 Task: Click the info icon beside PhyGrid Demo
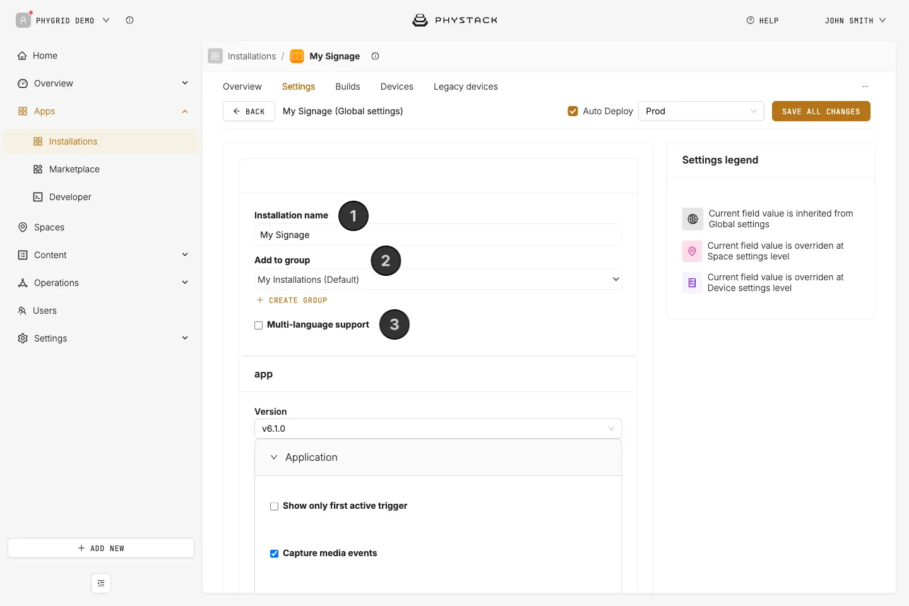click(129, 20)
